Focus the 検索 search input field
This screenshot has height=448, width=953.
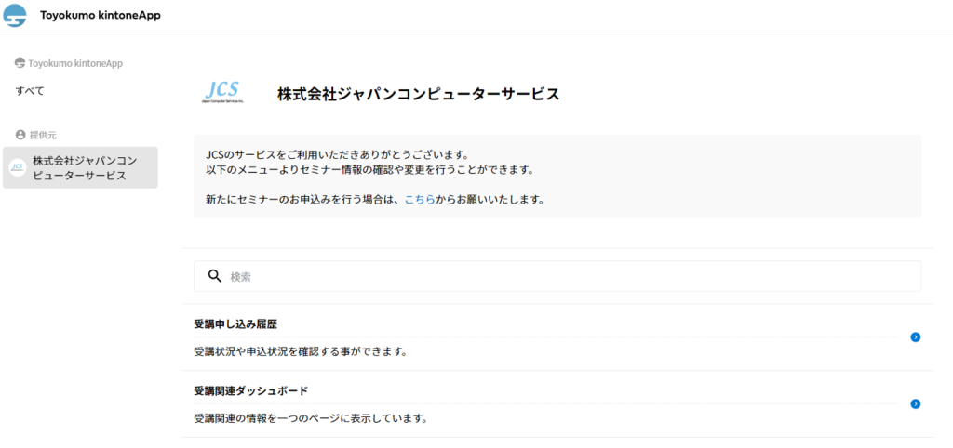[x=557, y=276]
